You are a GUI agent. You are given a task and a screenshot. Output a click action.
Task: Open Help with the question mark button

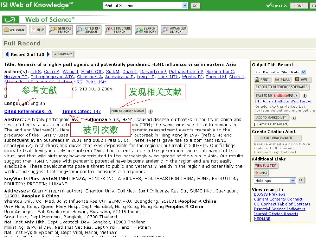point(37,30)
